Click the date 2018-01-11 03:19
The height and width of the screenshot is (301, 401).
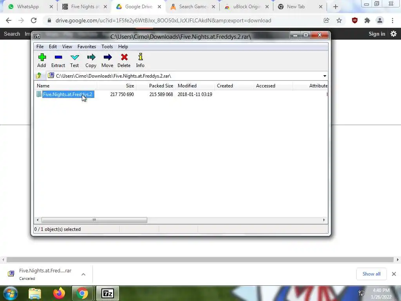195,94
